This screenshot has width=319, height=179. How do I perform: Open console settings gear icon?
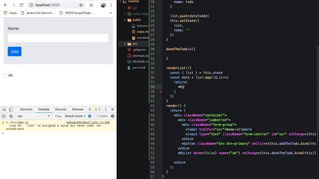tap(113, 116)
